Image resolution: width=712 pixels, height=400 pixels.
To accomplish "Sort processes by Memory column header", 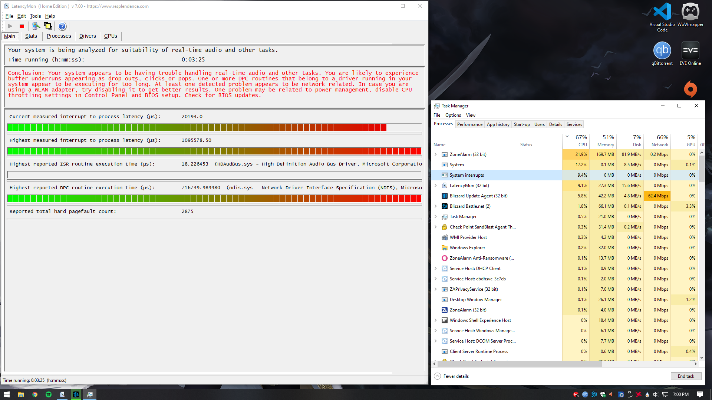I will click(603, 141).
